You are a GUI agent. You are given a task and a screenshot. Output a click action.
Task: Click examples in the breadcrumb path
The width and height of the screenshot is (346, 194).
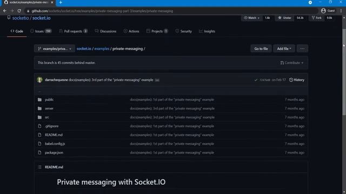tap(102, 49)
